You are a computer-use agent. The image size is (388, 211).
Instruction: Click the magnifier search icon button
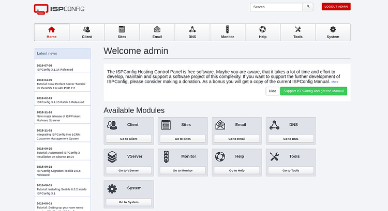click(308, 7)
